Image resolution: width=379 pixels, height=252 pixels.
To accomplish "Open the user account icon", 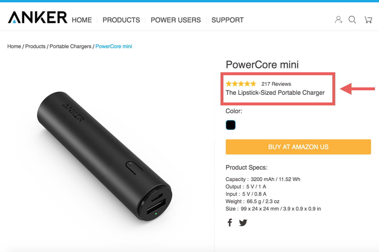I will click(x=338, y=20).
